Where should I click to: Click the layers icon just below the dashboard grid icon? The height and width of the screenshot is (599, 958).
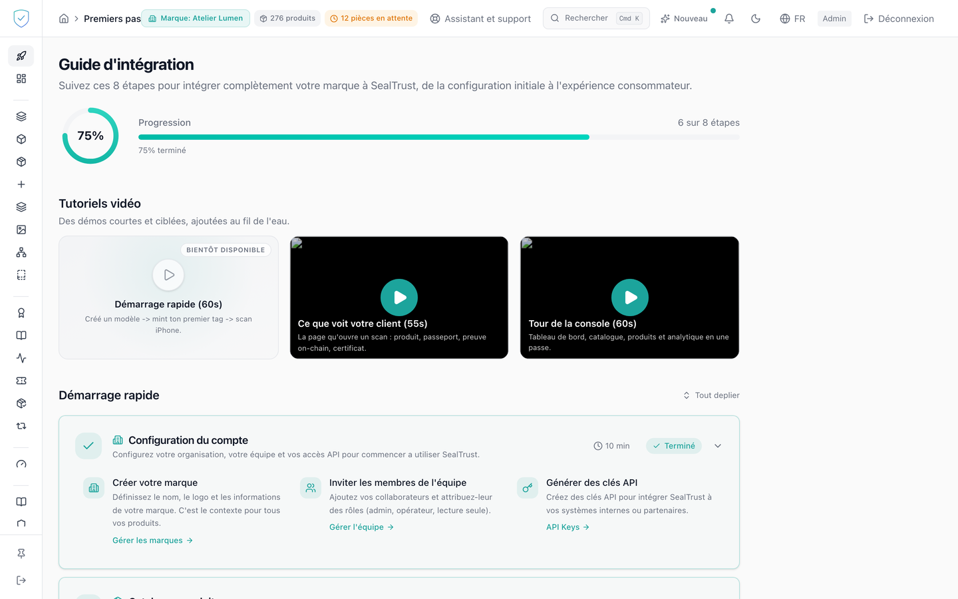(x=21, y=116)
